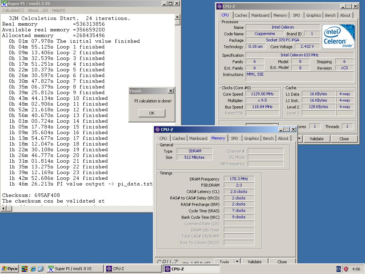Click the DRAM Frequency value 178.3 MHz
This screenshot has width=365, height=274.
click(x=239, y=179)
